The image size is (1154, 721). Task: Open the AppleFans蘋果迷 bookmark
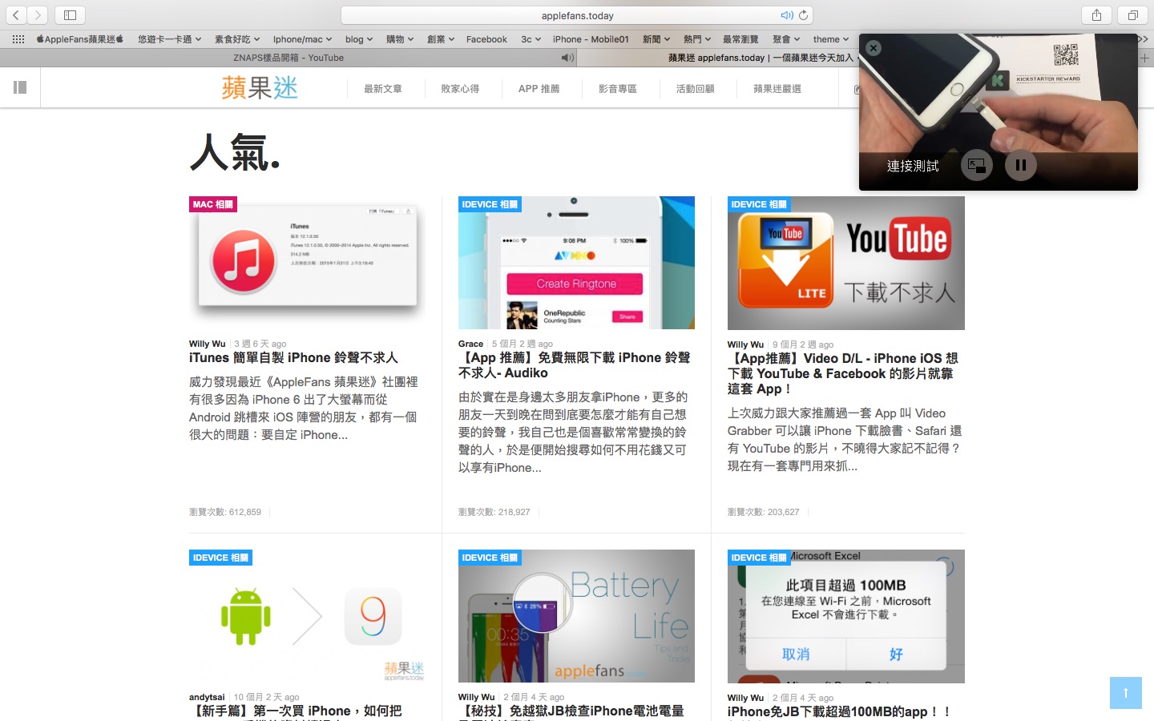tap(80, 39)
